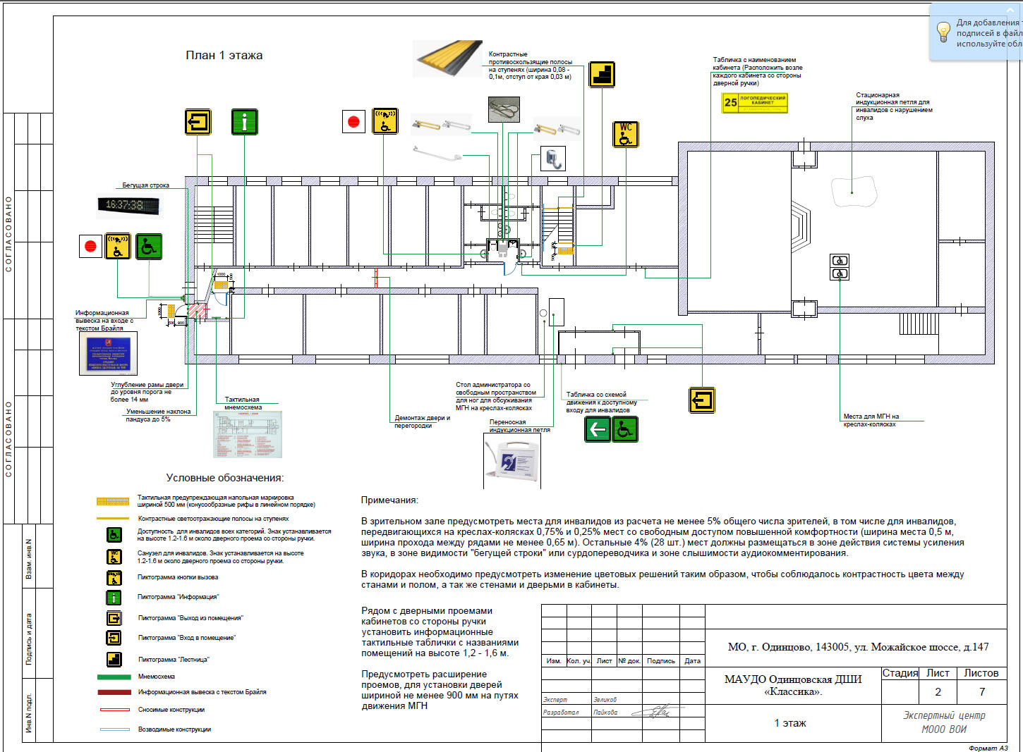Select the legend icon for Санузел для инвалидов
Viewport: 1023px width, 752px height.
coord(114,557)
